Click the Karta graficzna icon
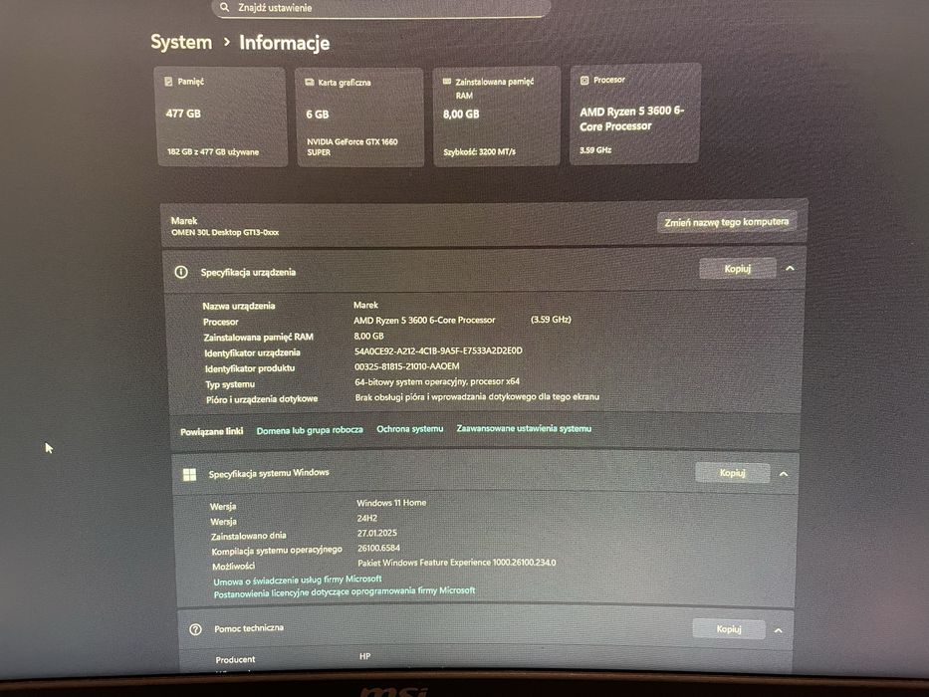 [310, 83]
